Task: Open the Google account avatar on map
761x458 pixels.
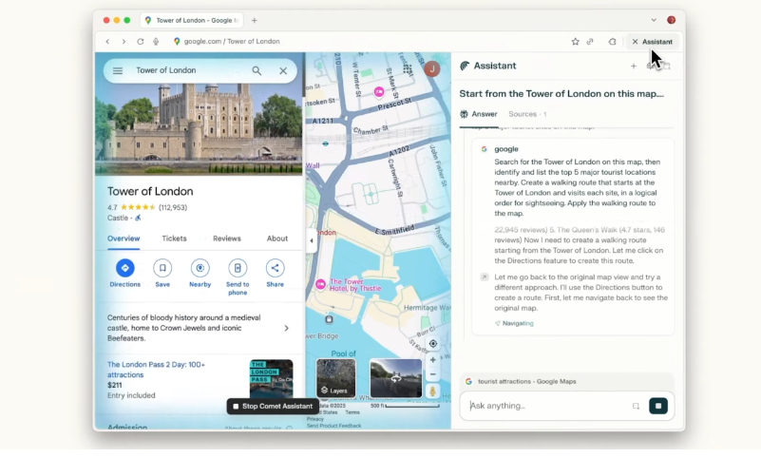Action: (x=432, y=69)
